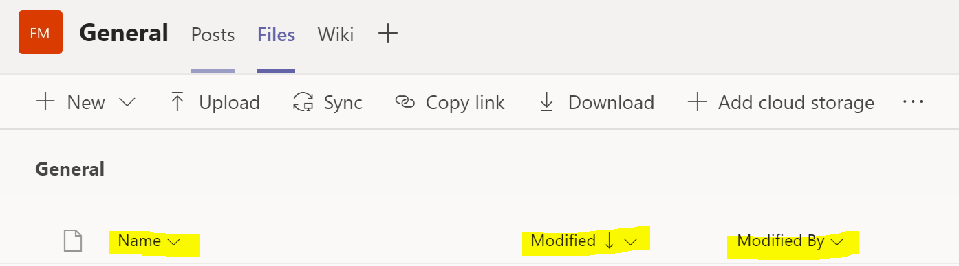Select the Files tab
The width and height of the screenshot is (959, 266).
277,34
